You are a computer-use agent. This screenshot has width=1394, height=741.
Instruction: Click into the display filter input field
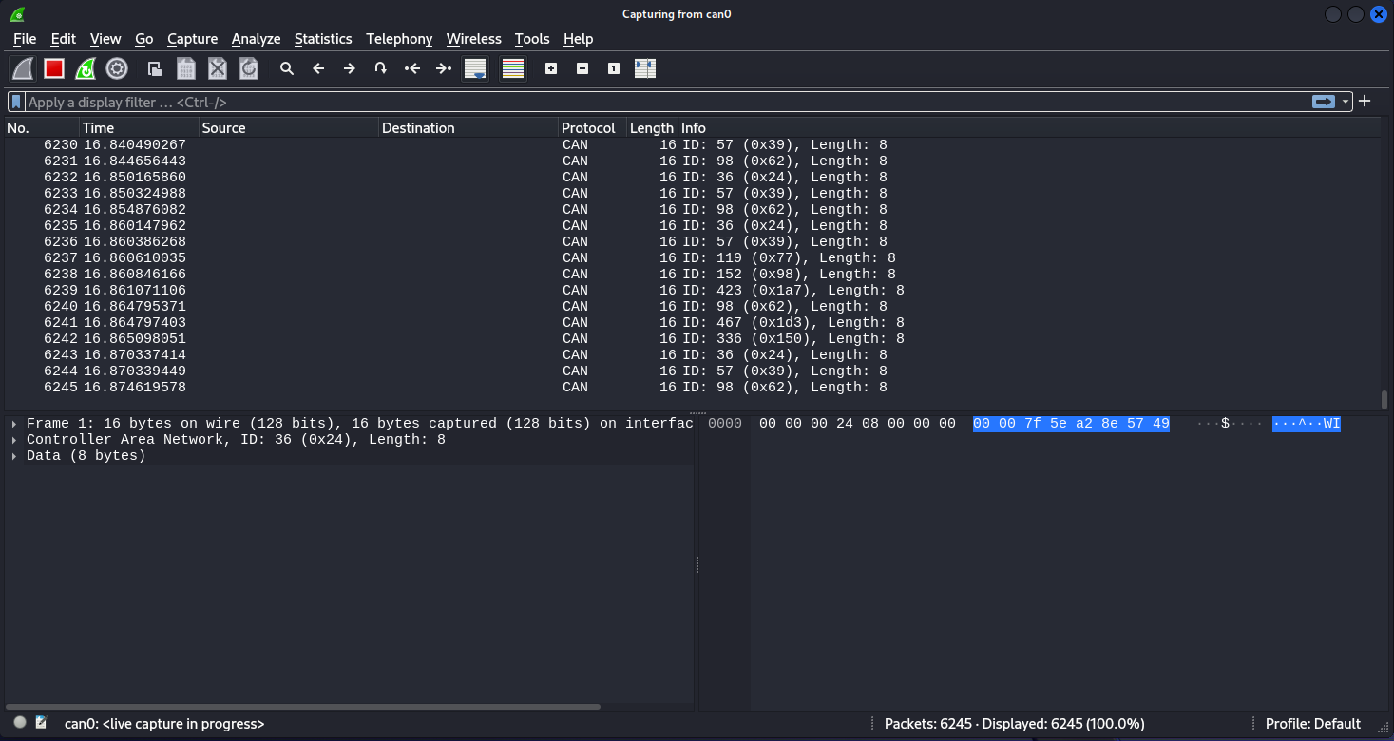click(665, 102)
